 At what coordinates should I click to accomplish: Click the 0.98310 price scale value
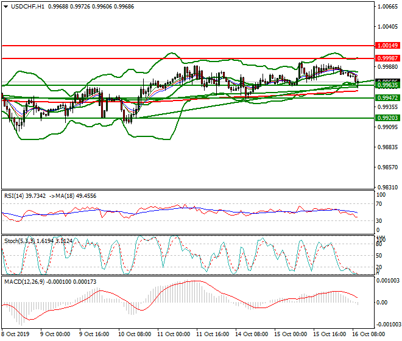(x=387, y=188)
